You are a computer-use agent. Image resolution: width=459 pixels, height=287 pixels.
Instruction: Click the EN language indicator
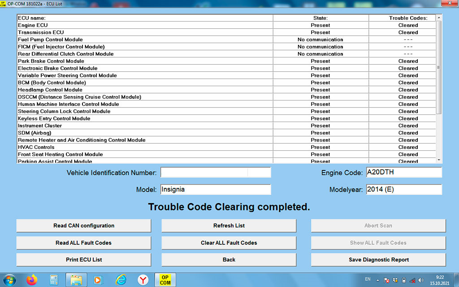click(x=368, y=279)
